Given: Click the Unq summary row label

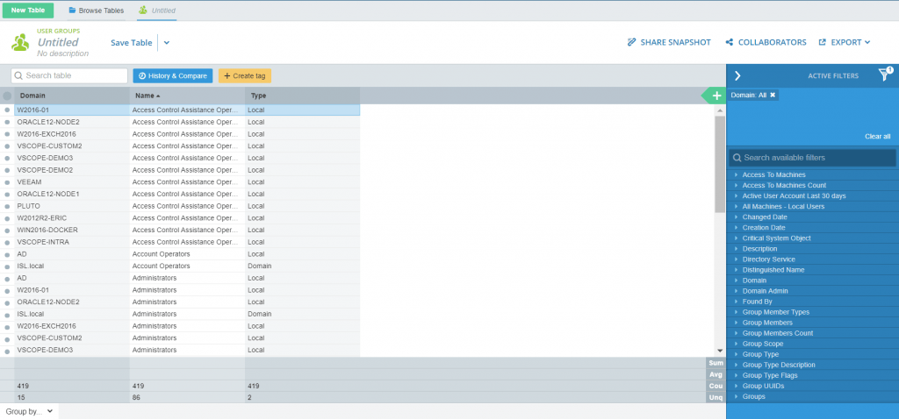Looking at the screenshot, I should (716, 397).
